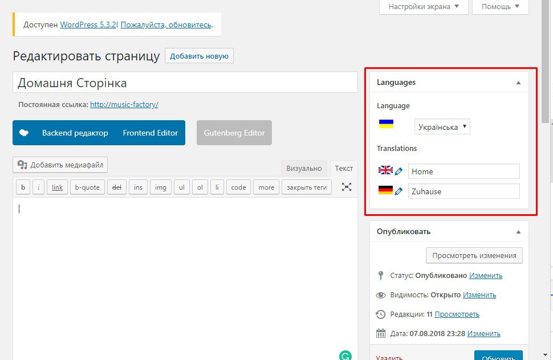Open the Українська language dropdown
553x360 pixels.
click(442, 127)
